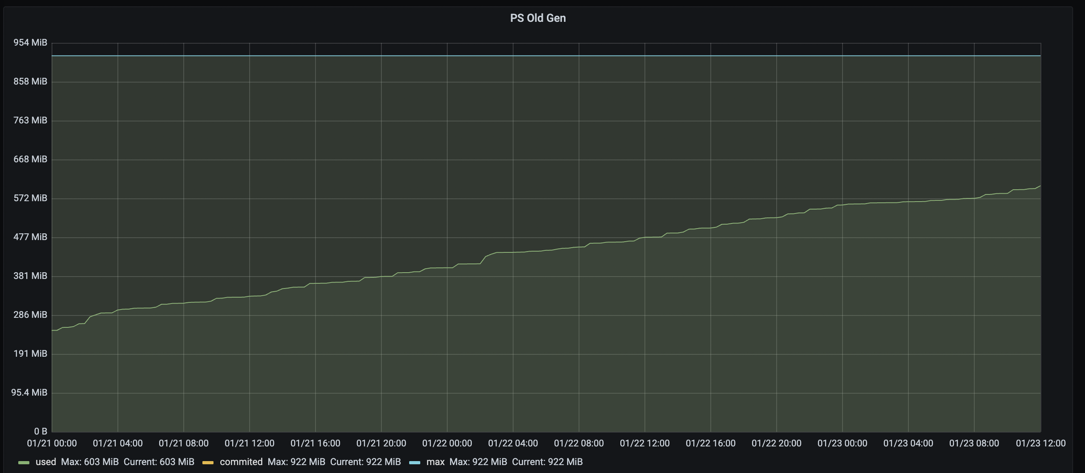Click the 01/22 16:00 time axis label

click(x=710, y=443)
